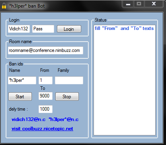Click the Ban ids group label
The width and height of the screenshot is (166, 145).
tap(16, 64)
